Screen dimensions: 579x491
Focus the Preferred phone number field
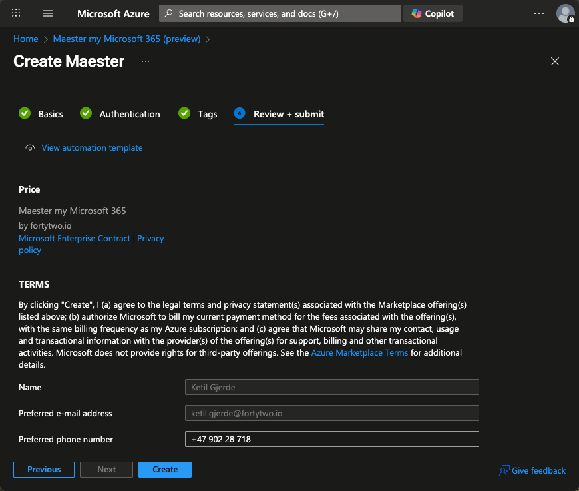(331, 439)
